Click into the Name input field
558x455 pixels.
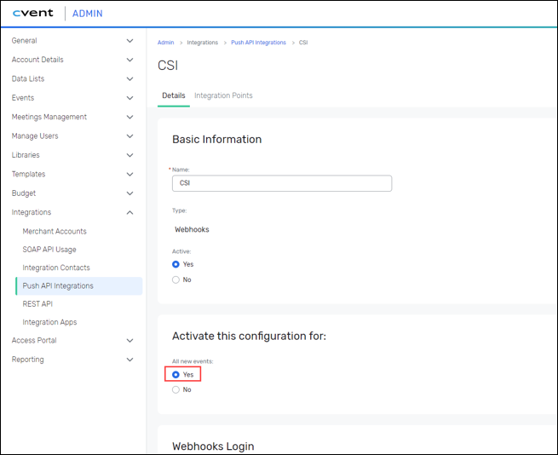pyautogui.click(x=281, y=183)
